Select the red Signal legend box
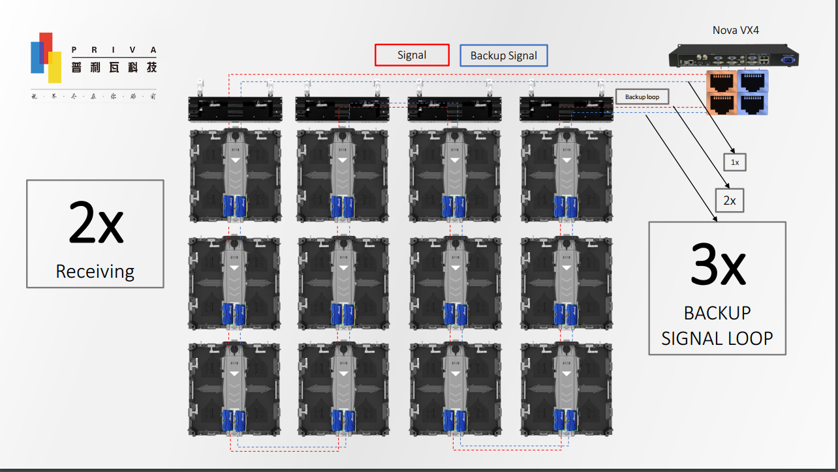Image resolution: width=838 pixels, height=472 pixels. click(x=412, y=55)
